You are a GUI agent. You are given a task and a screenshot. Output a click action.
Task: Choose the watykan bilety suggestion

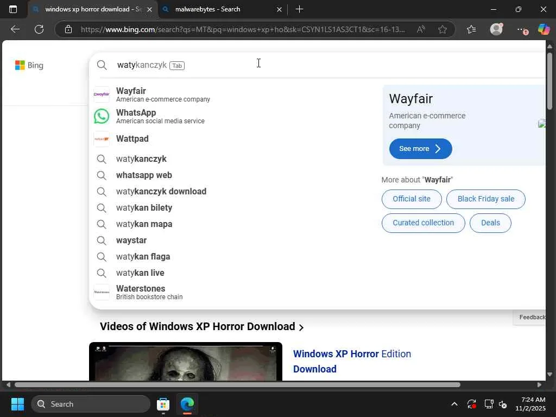[144, 208]
